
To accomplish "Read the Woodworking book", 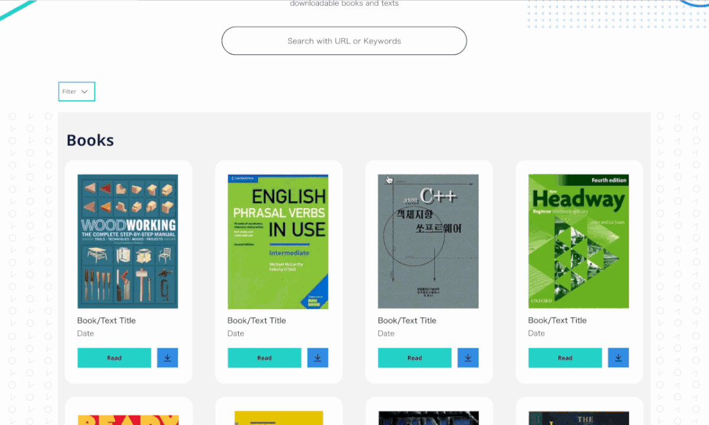I will [114, 358].
